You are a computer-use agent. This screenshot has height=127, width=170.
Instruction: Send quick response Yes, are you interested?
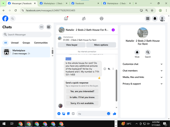(x=82, y=91)
